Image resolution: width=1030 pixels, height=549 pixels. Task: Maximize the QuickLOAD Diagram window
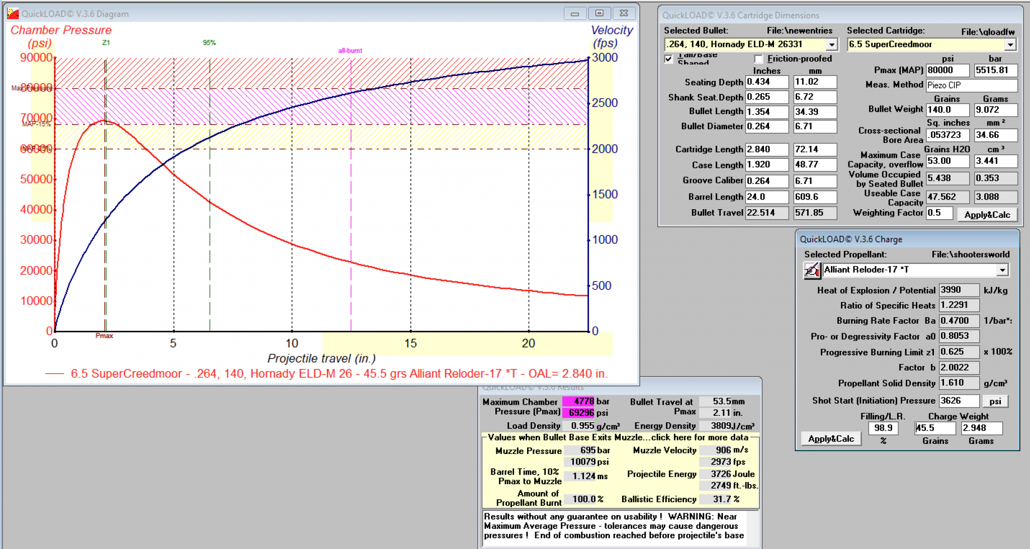(599, 14)
